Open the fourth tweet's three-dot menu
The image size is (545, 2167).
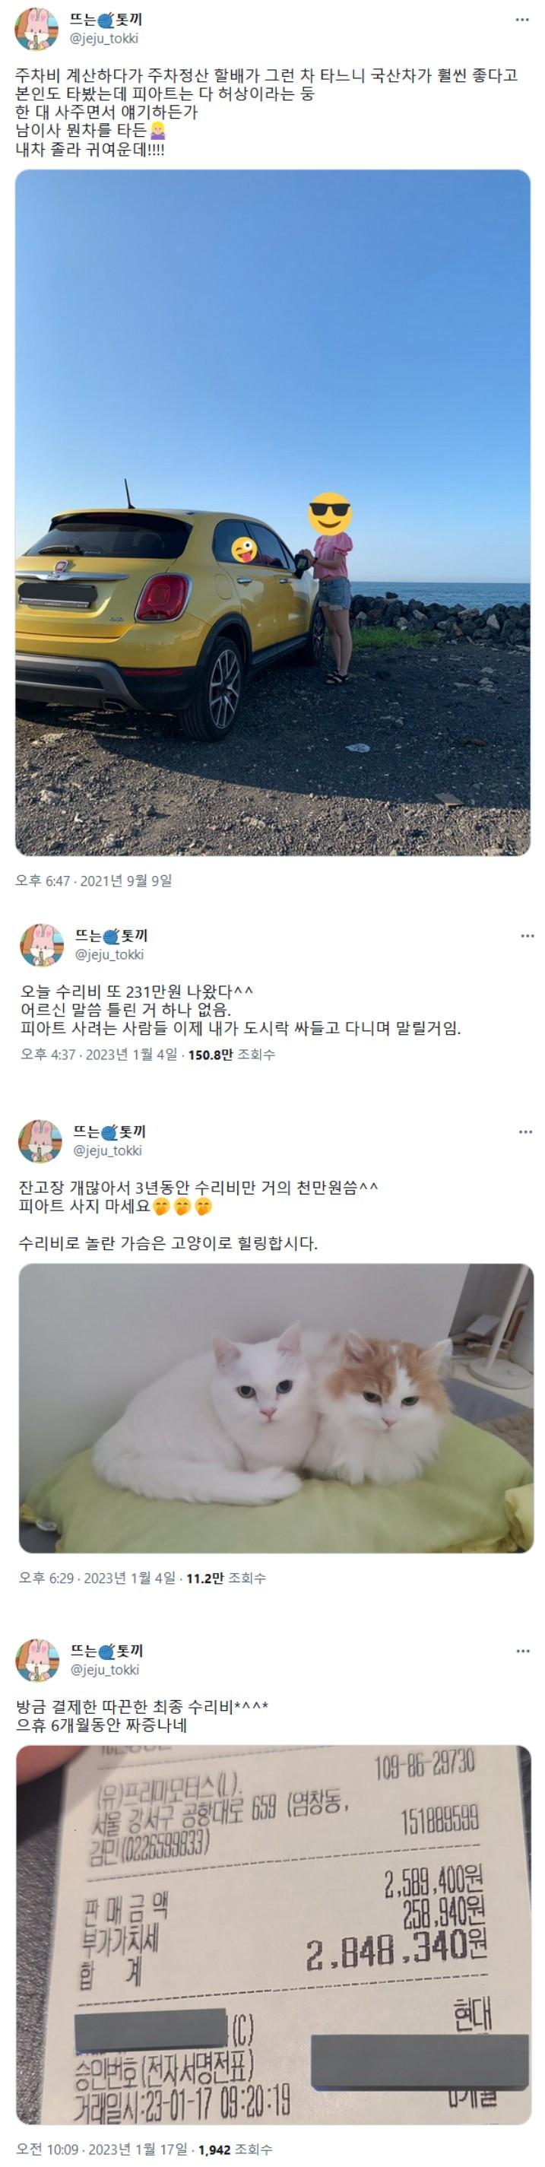click(523, 1651)
